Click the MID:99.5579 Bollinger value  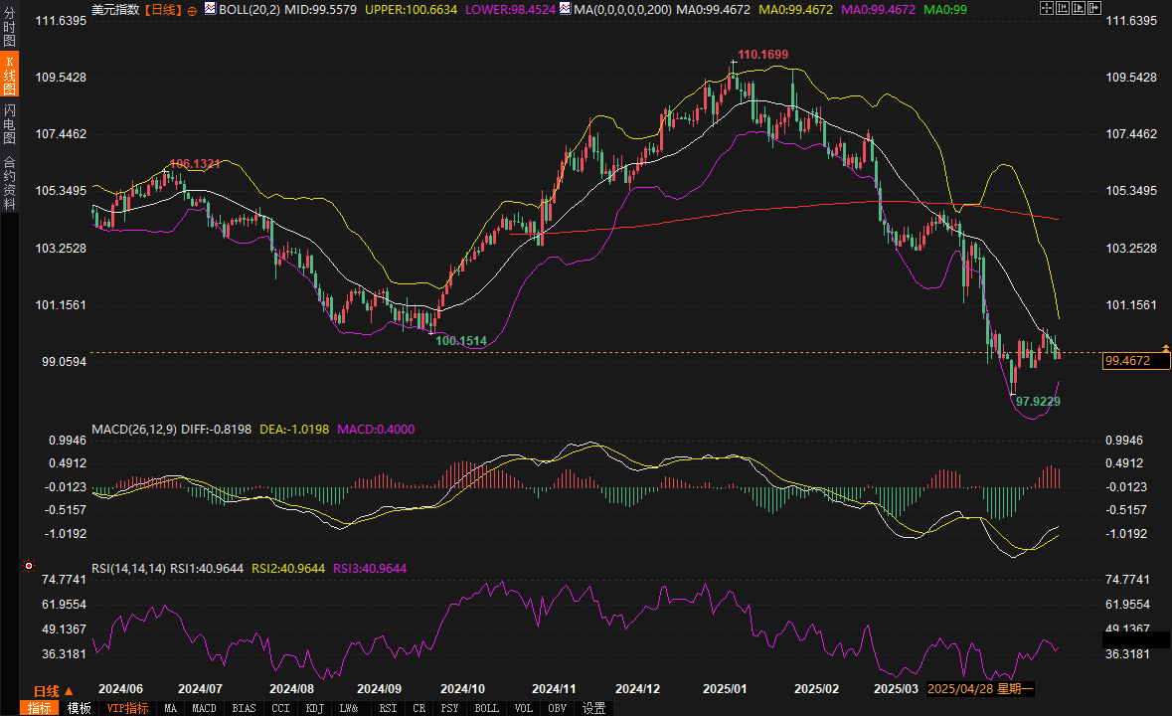(x=321, y=10)
